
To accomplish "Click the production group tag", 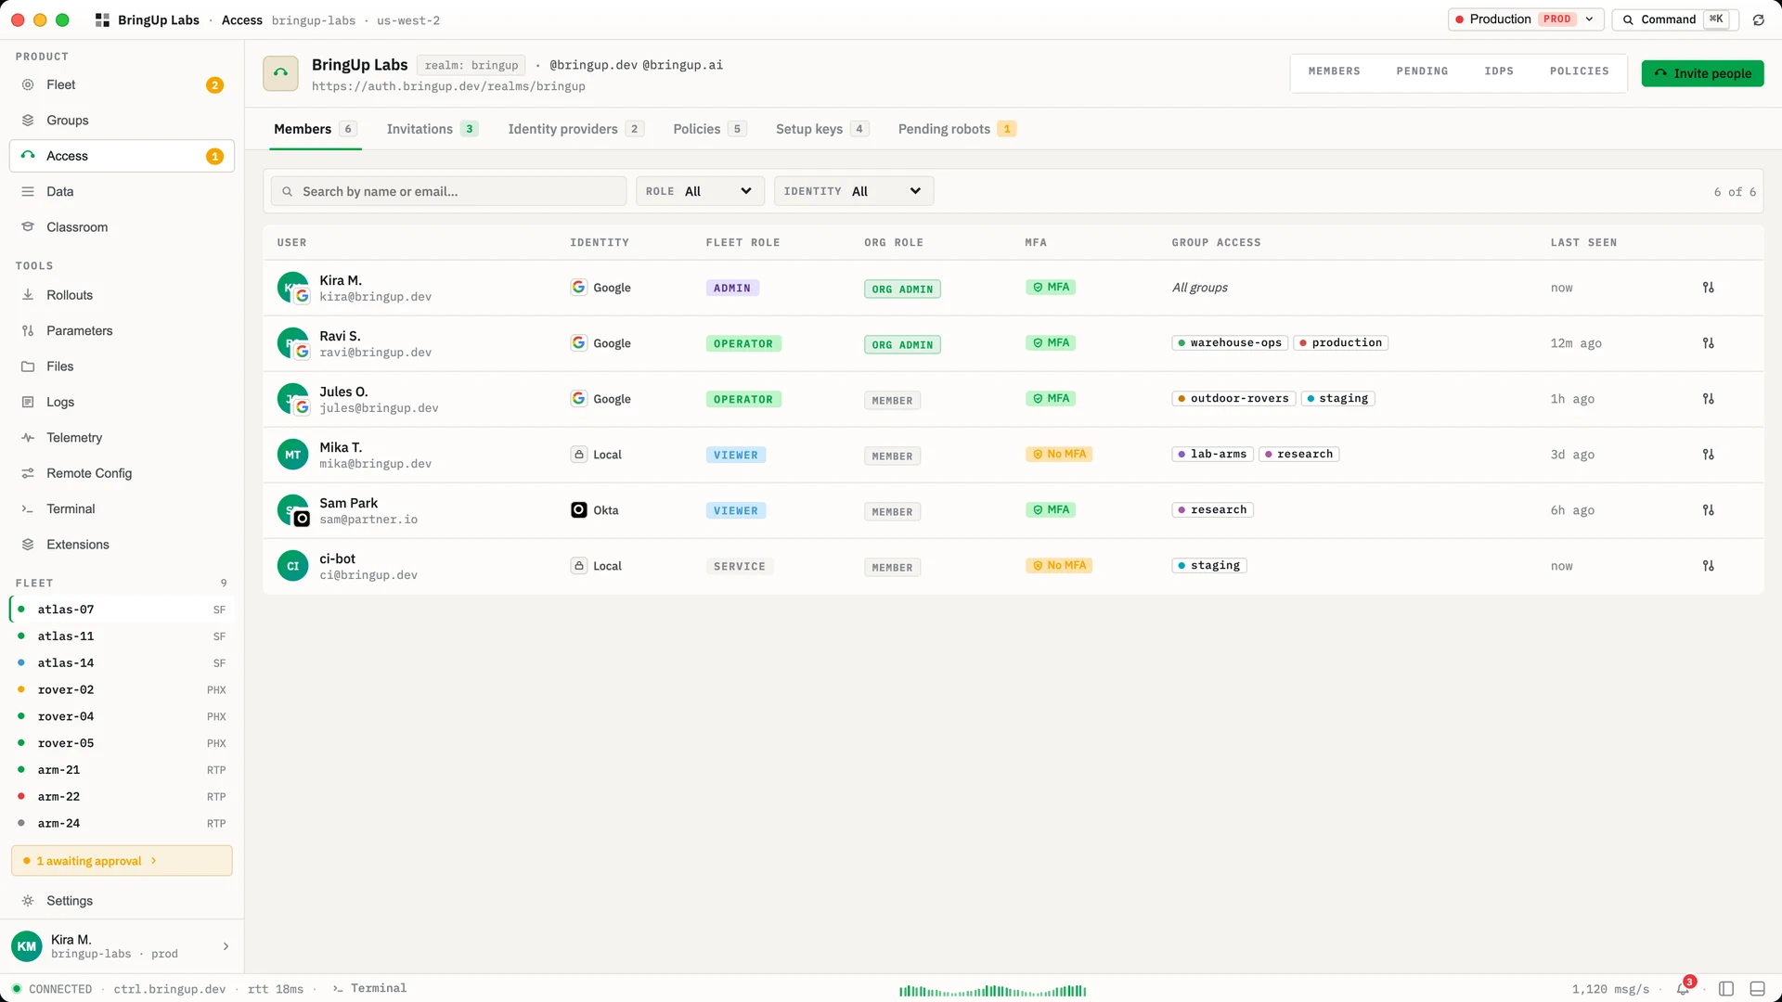I will [1340, 343].
